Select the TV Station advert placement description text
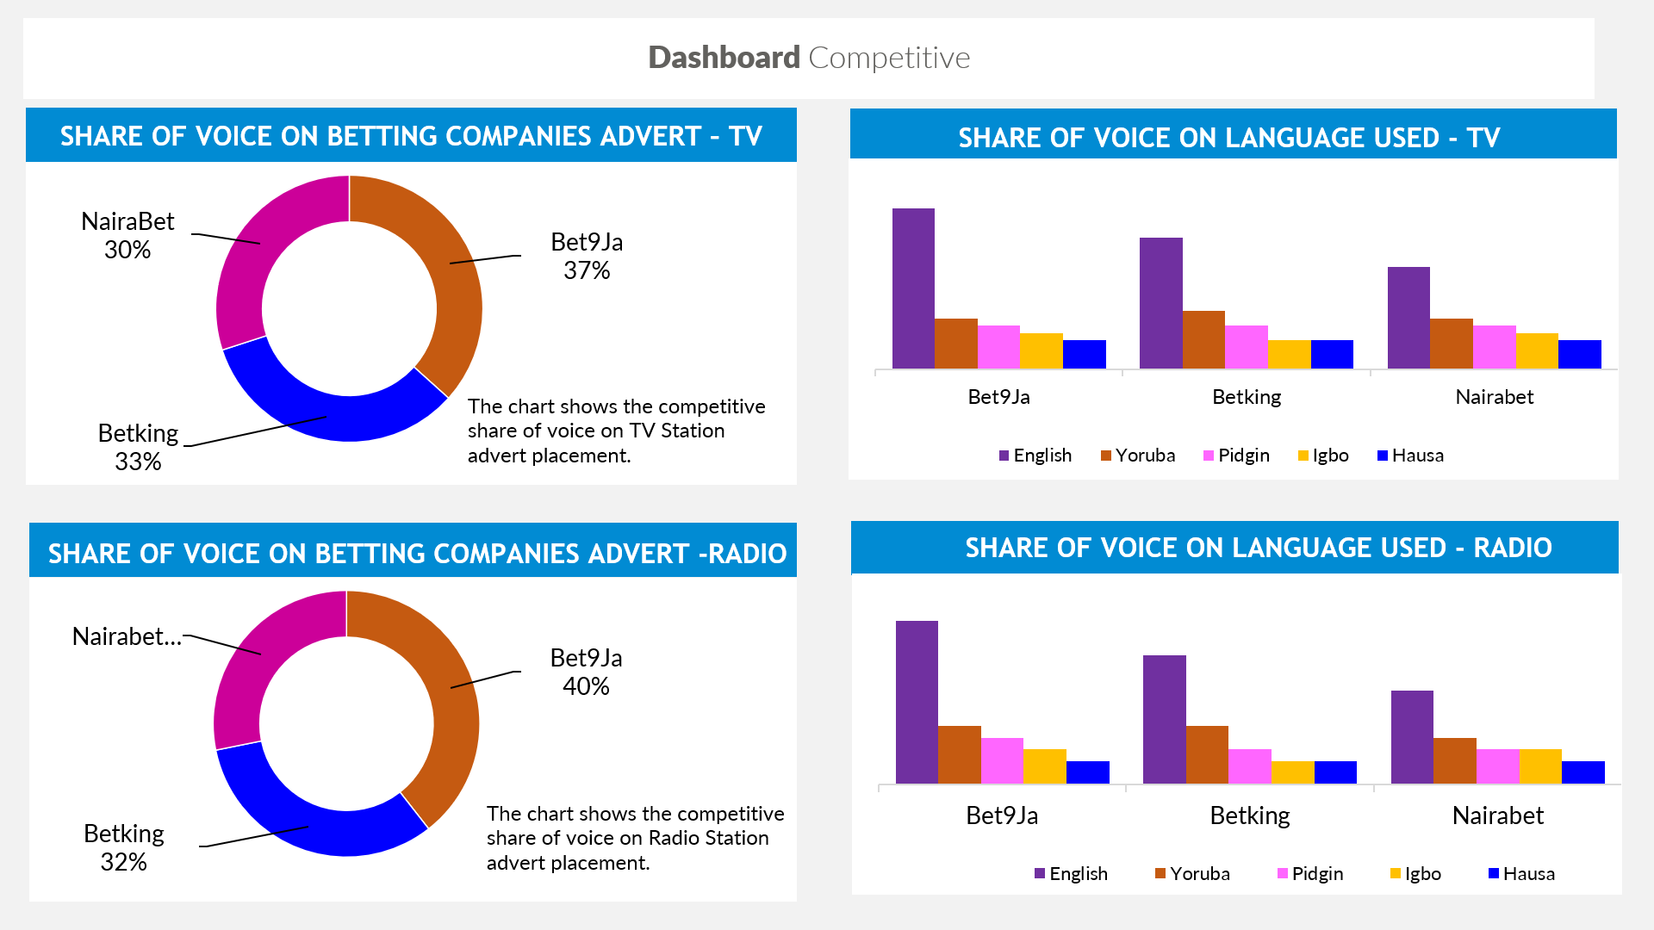 coord(616,431)
